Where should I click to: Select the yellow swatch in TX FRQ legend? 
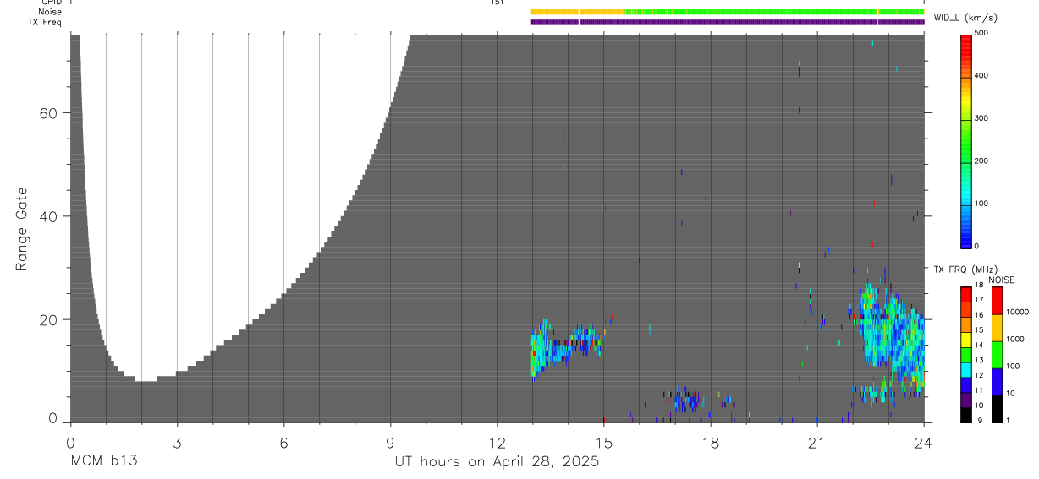(x=966, y=340)
